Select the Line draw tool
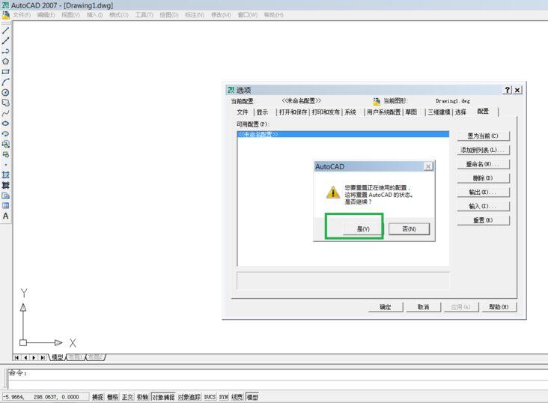 pyautogui.click(x=5, y=31)
